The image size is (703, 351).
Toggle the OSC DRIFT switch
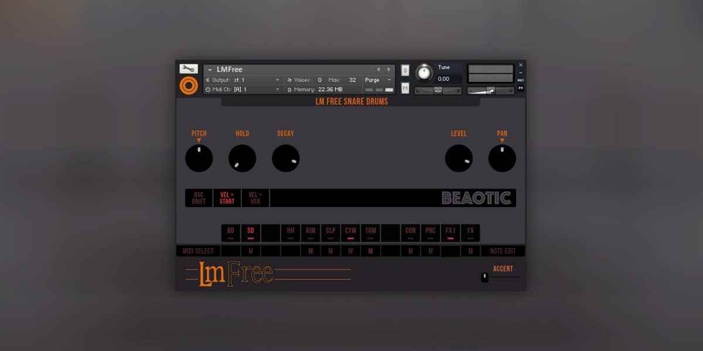(x=199, y=198)
